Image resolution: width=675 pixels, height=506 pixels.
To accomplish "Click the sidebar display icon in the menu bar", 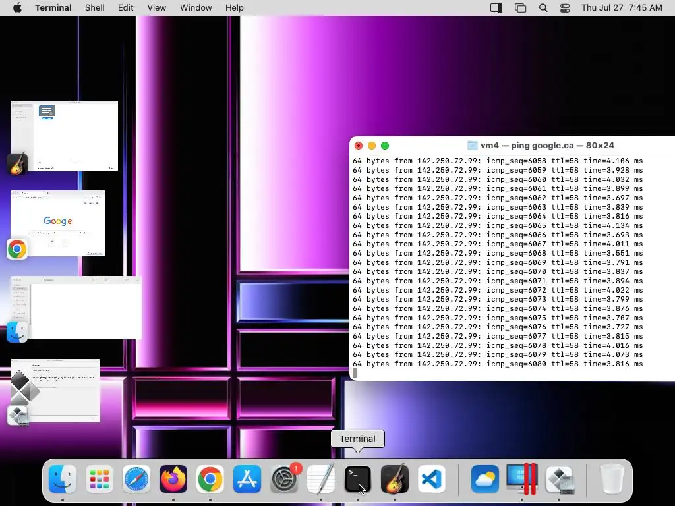I will [496, 7].
